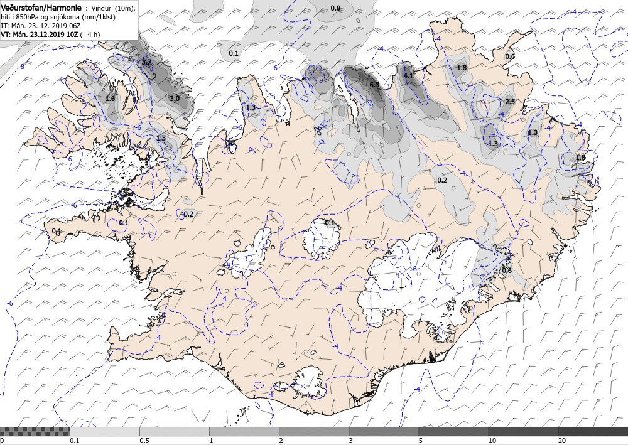
Task: Click the legend swatch between 3 and 5
Action: [x=384, y=431]
